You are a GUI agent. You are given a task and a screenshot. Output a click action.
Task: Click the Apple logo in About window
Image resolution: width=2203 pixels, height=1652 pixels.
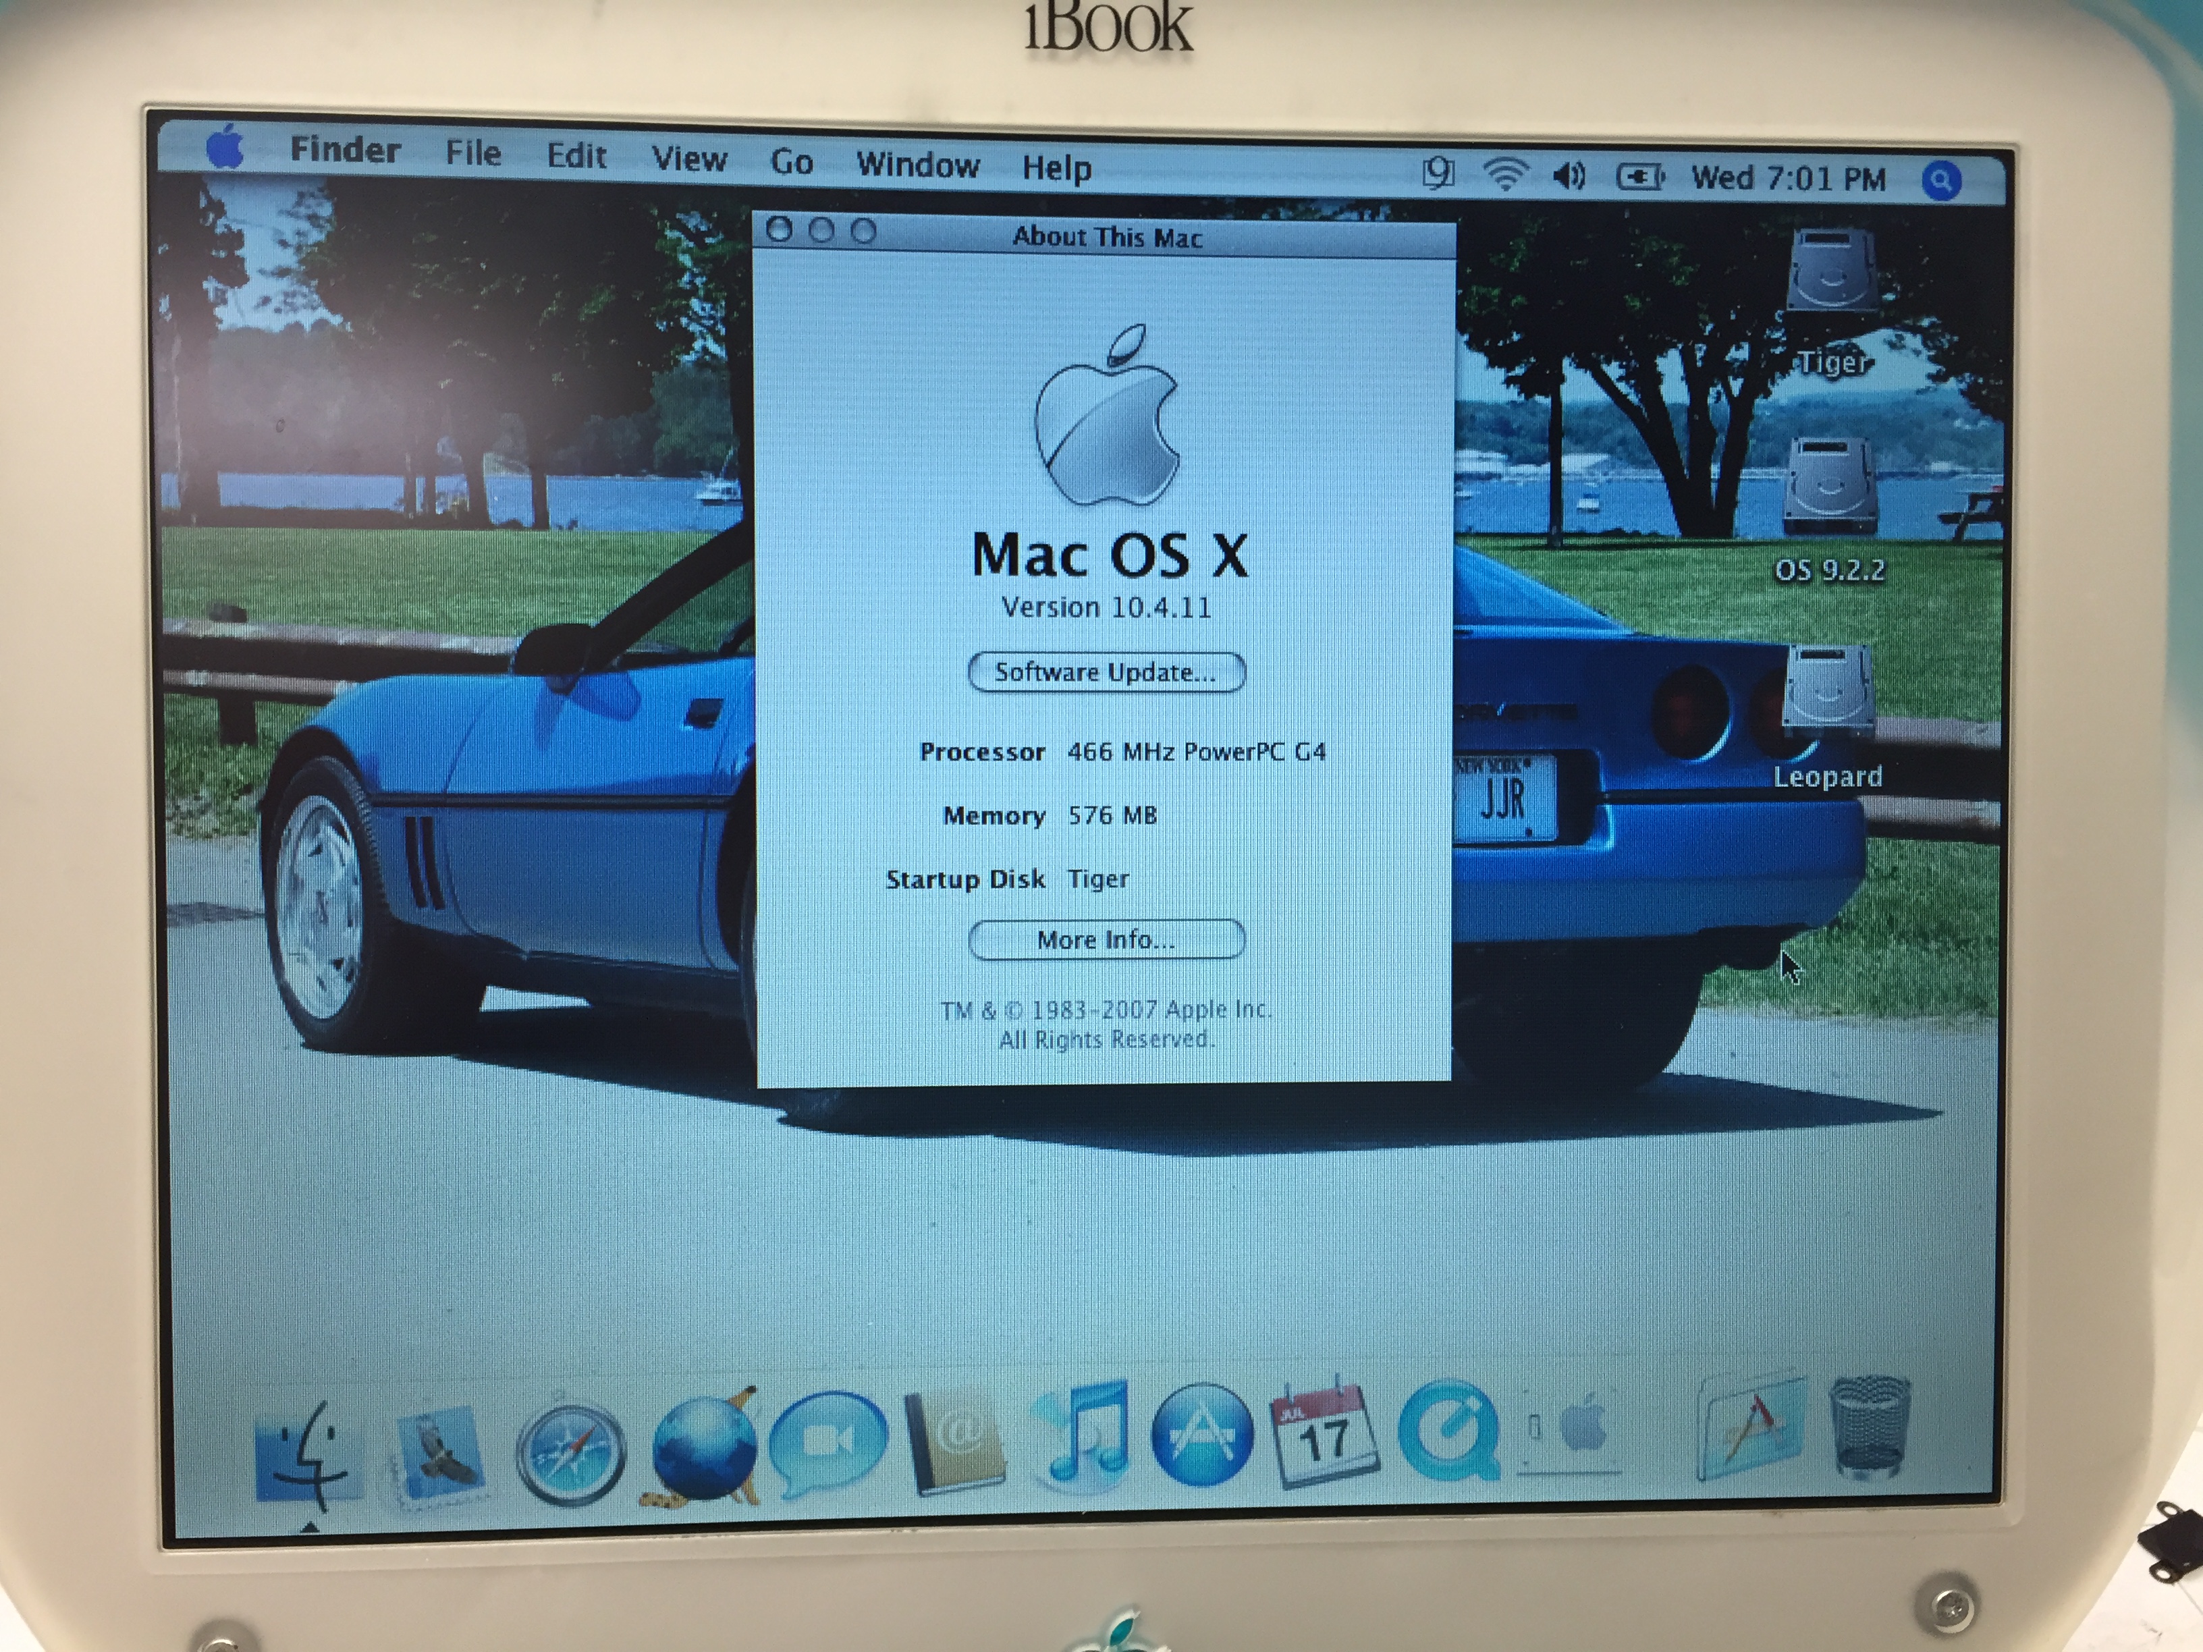click(1108, 414)
